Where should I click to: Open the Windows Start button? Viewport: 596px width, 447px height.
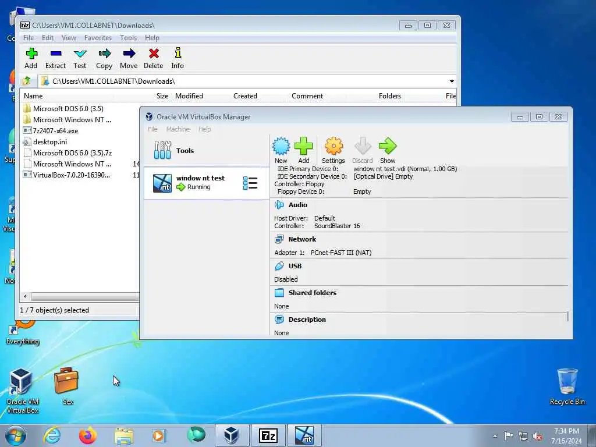pyautogui.click(x=16, y=435)
